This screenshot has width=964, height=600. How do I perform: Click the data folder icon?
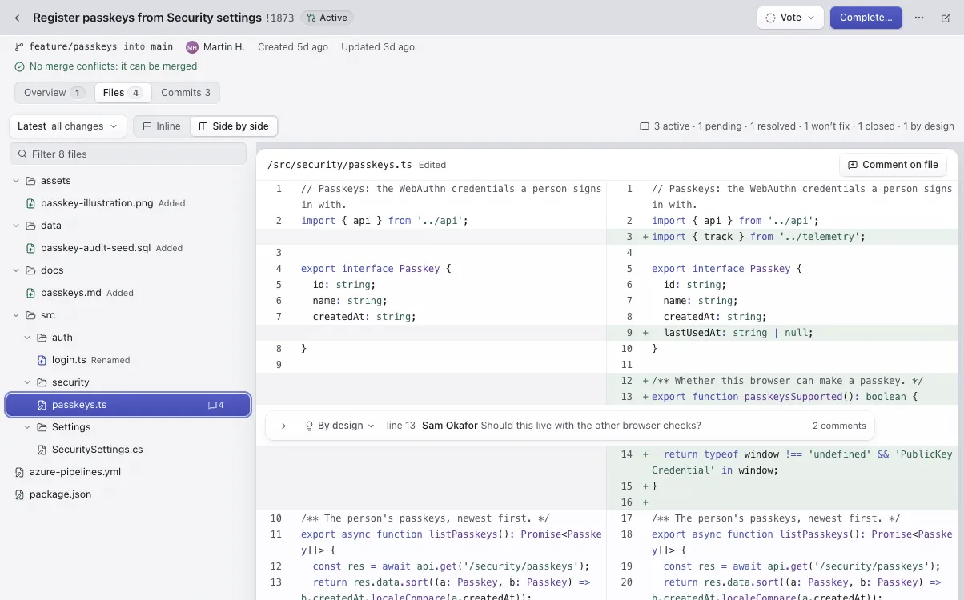(30, 226)
